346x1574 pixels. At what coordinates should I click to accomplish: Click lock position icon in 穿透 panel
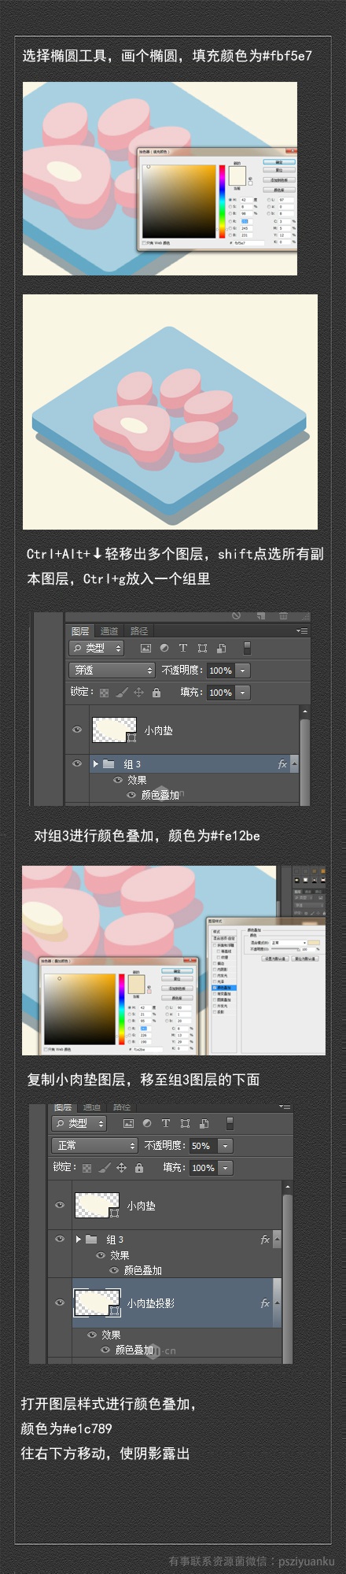pos(138,693)
